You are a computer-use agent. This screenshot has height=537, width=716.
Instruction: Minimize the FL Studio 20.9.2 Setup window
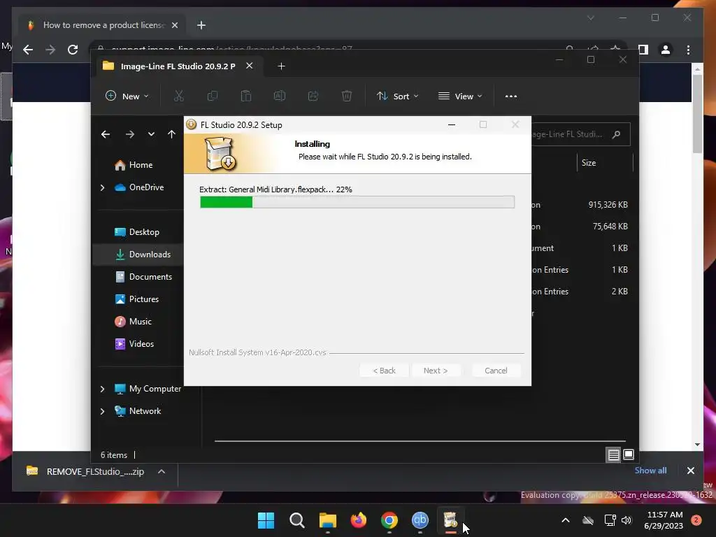click(452, 124)
